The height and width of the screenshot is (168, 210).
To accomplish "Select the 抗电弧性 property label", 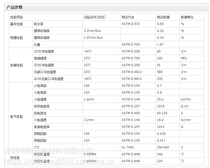I will (40, 113).
